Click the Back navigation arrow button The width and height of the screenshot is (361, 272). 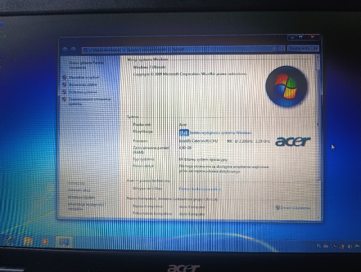(x=65, y=50)
